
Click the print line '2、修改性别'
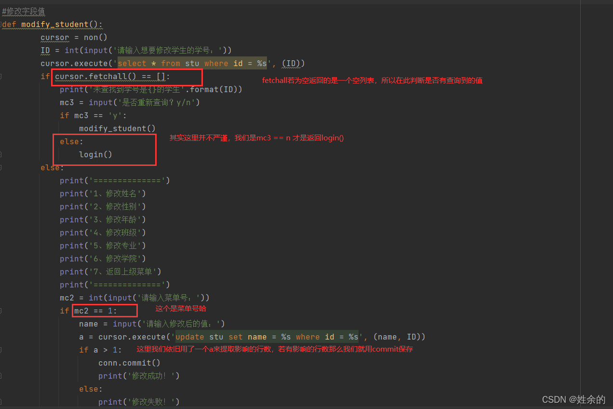pyautogui.click(x=103, y=206)
